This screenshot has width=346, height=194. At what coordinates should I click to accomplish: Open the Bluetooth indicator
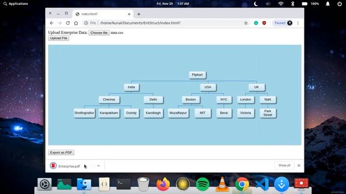click(292, 4)
